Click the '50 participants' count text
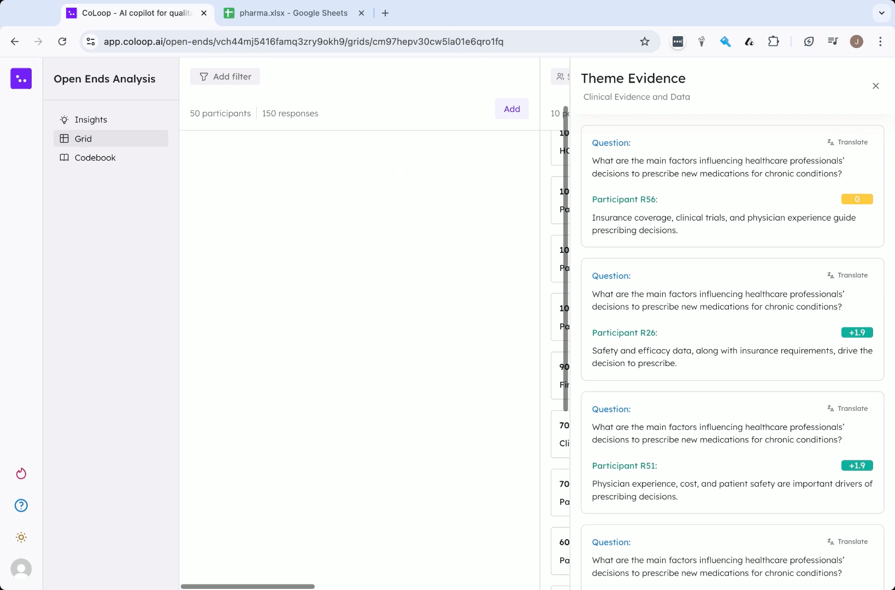This screenshot has height=590, width=895. (220, 114)
